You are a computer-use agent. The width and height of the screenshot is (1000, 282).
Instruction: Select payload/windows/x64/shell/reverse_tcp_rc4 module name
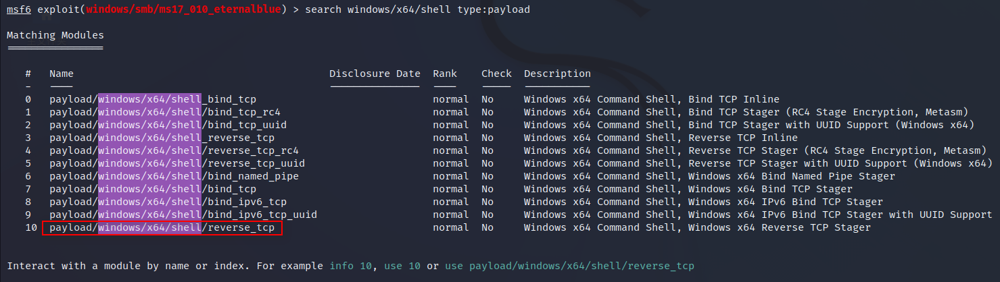(x=174, y=150)
